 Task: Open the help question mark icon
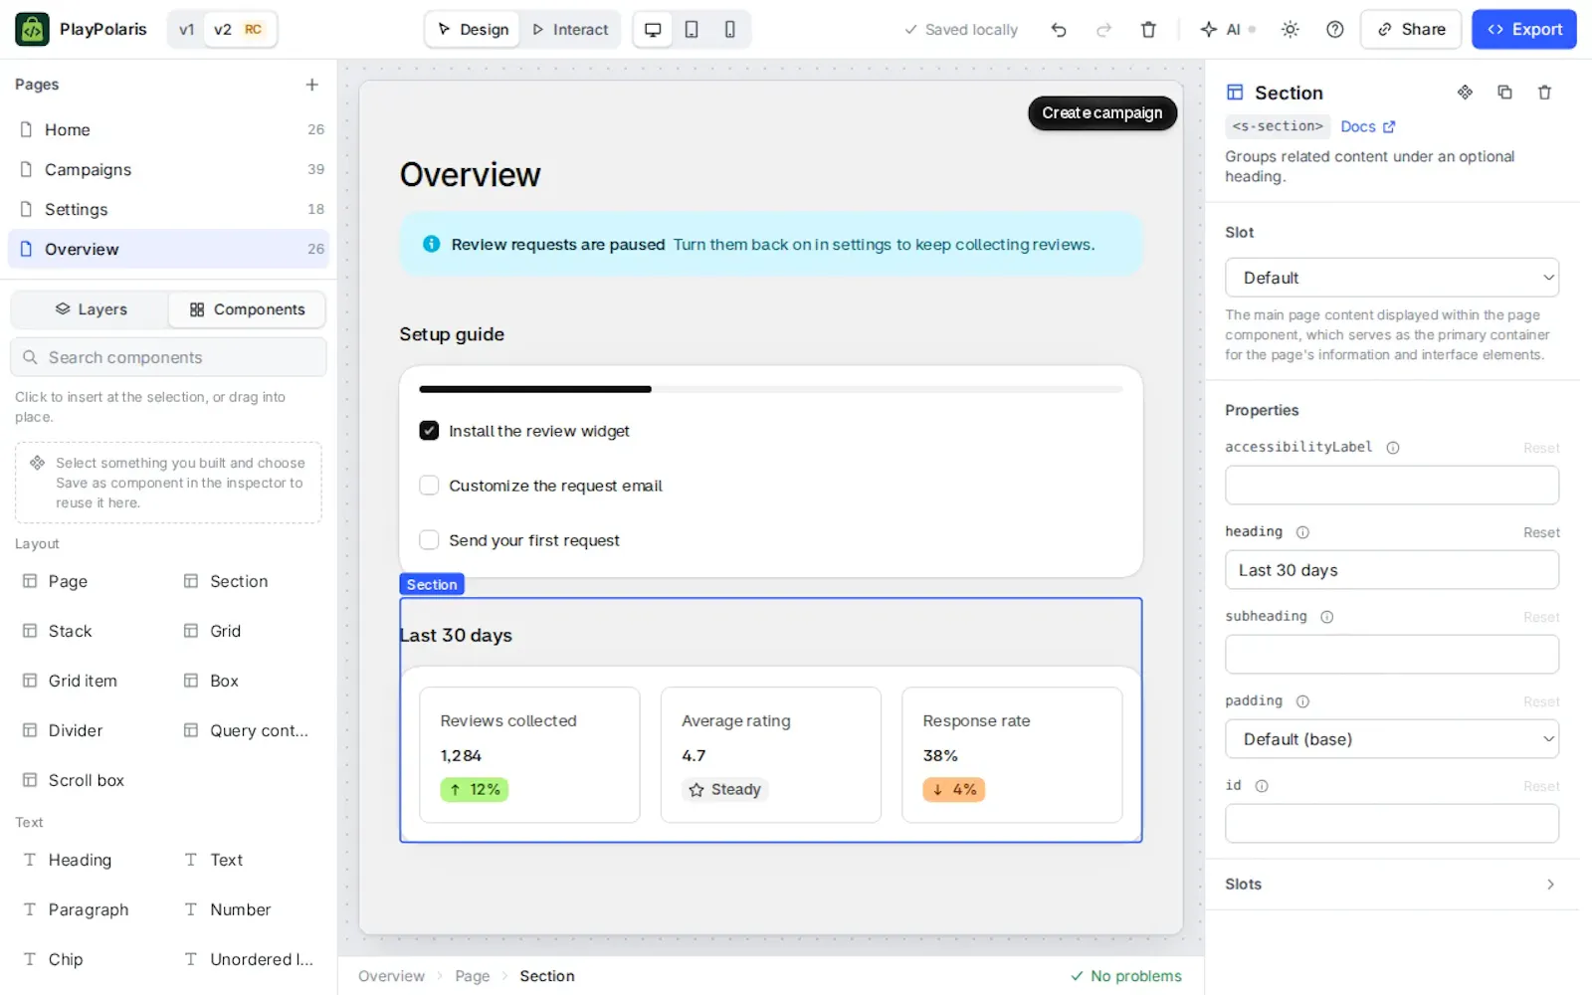(x=1335, y=30)
